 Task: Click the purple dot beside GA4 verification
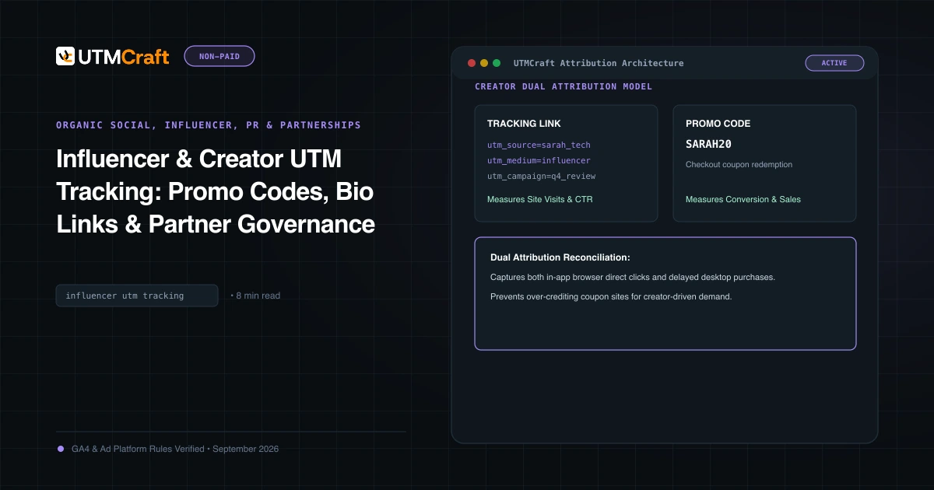(61, 449)
